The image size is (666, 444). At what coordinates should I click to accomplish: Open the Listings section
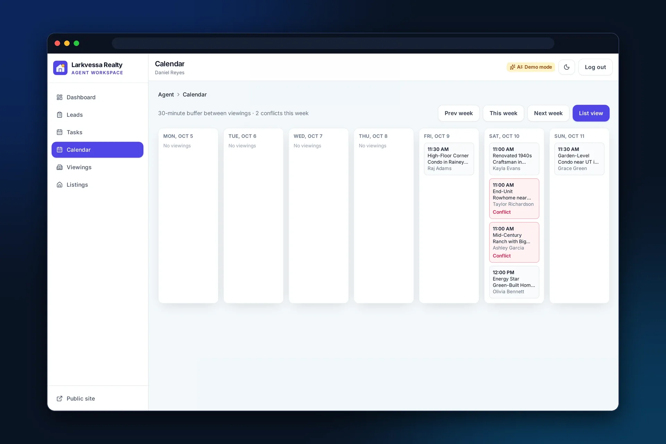pos(97,185)
